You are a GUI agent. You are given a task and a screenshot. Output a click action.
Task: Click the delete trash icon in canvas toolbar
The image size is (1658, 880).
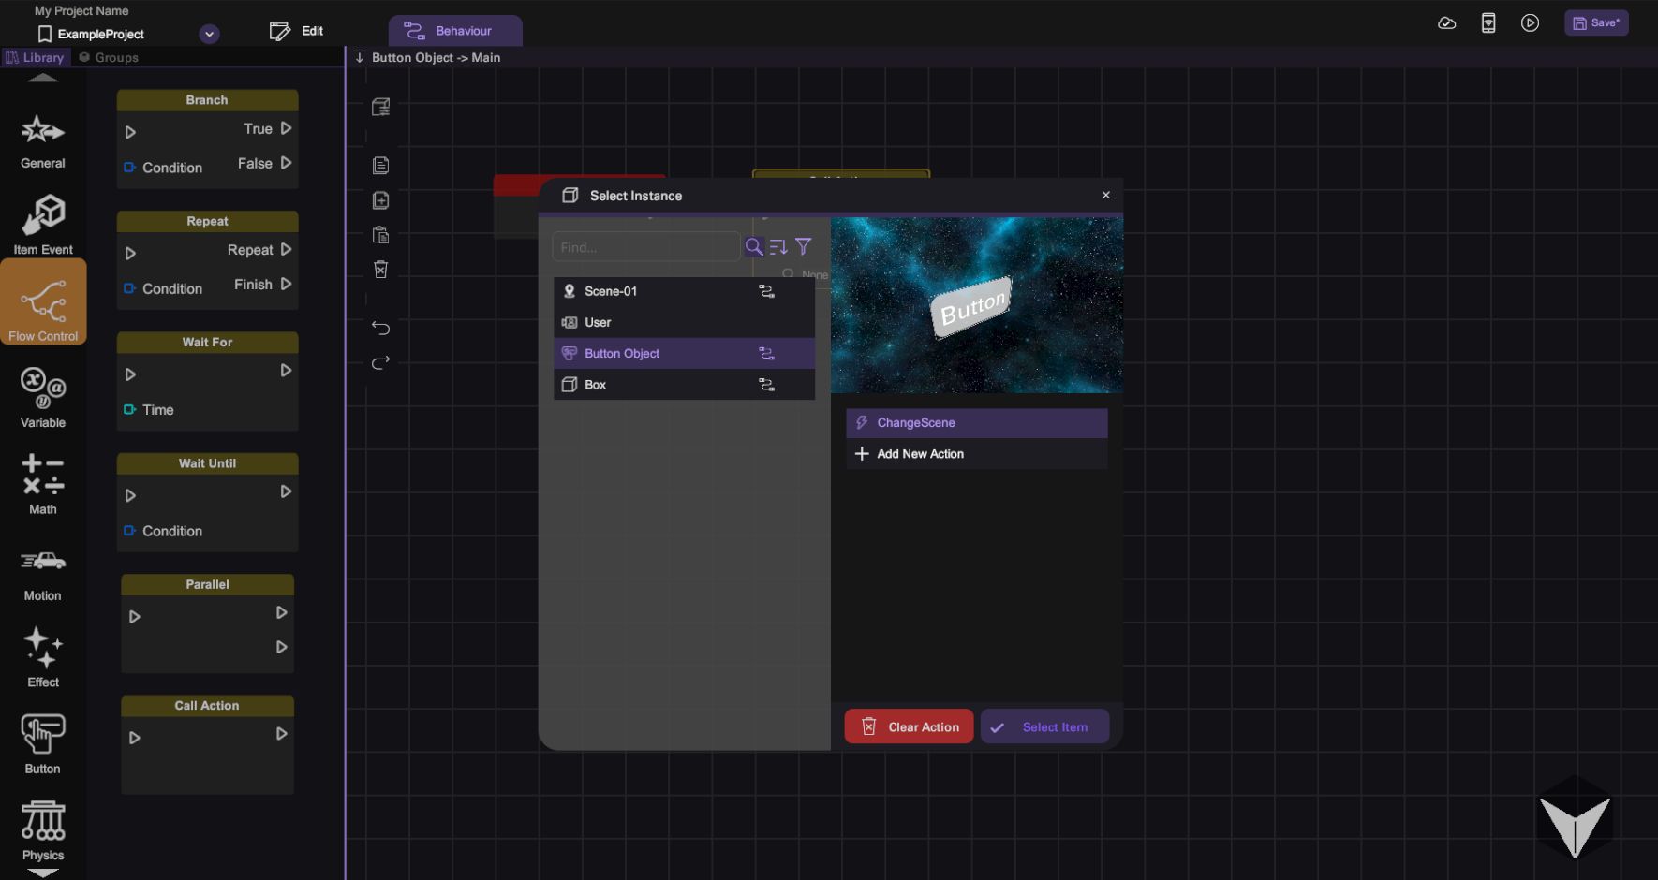(380, 270)
